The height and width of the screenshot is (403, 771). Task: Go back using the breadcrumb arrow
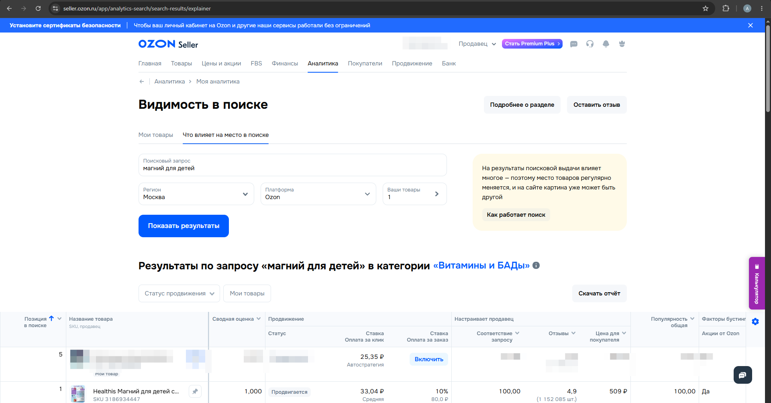[142, 81]
